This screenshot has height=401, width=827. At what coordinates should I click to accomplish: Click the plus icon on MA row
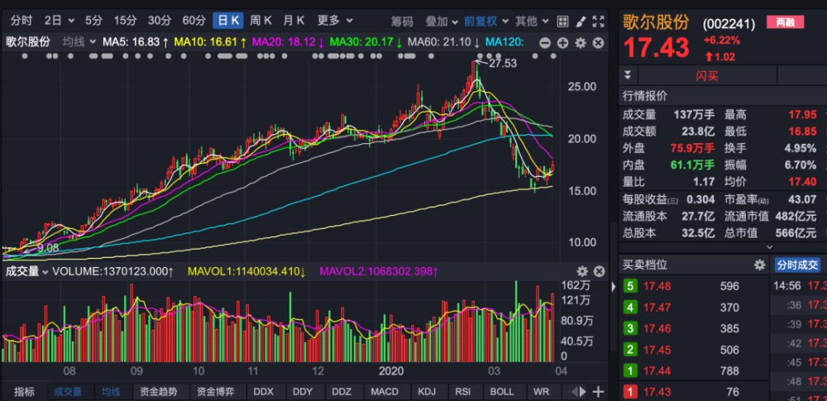click(562, 41)
